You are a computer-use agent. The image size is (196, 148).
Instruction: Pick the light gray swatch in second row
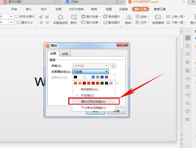[111, 83]
